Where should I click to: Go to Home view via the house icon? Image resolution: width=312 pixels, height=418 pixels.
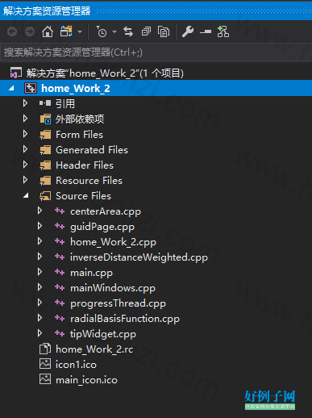[x=48, y=31]
